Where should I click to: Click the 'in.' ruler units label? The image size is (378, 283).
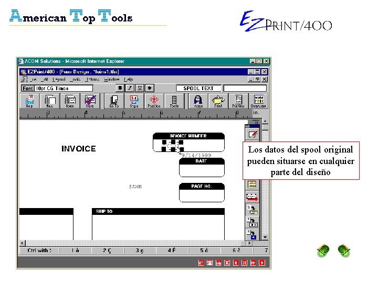tap(256, 113)
